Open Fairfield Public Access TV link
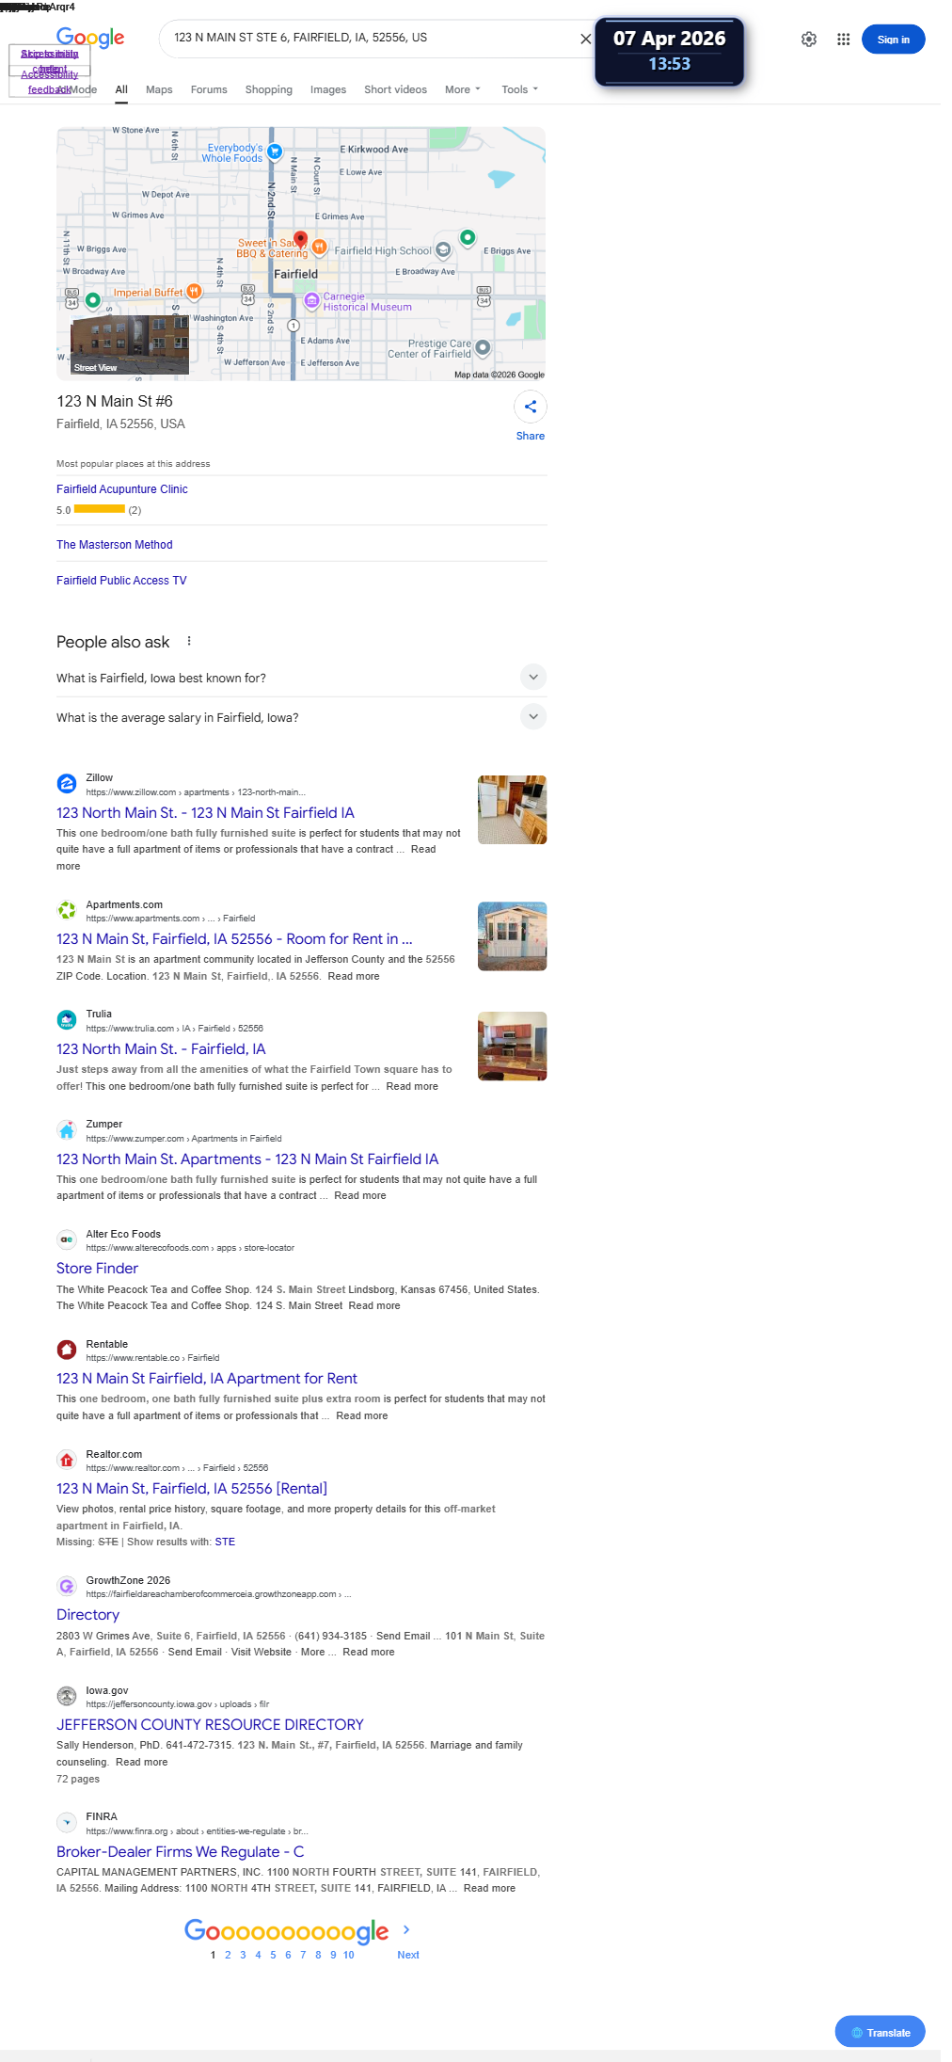This screenshot has width=952, height=2062. click(x=121, y=581)
